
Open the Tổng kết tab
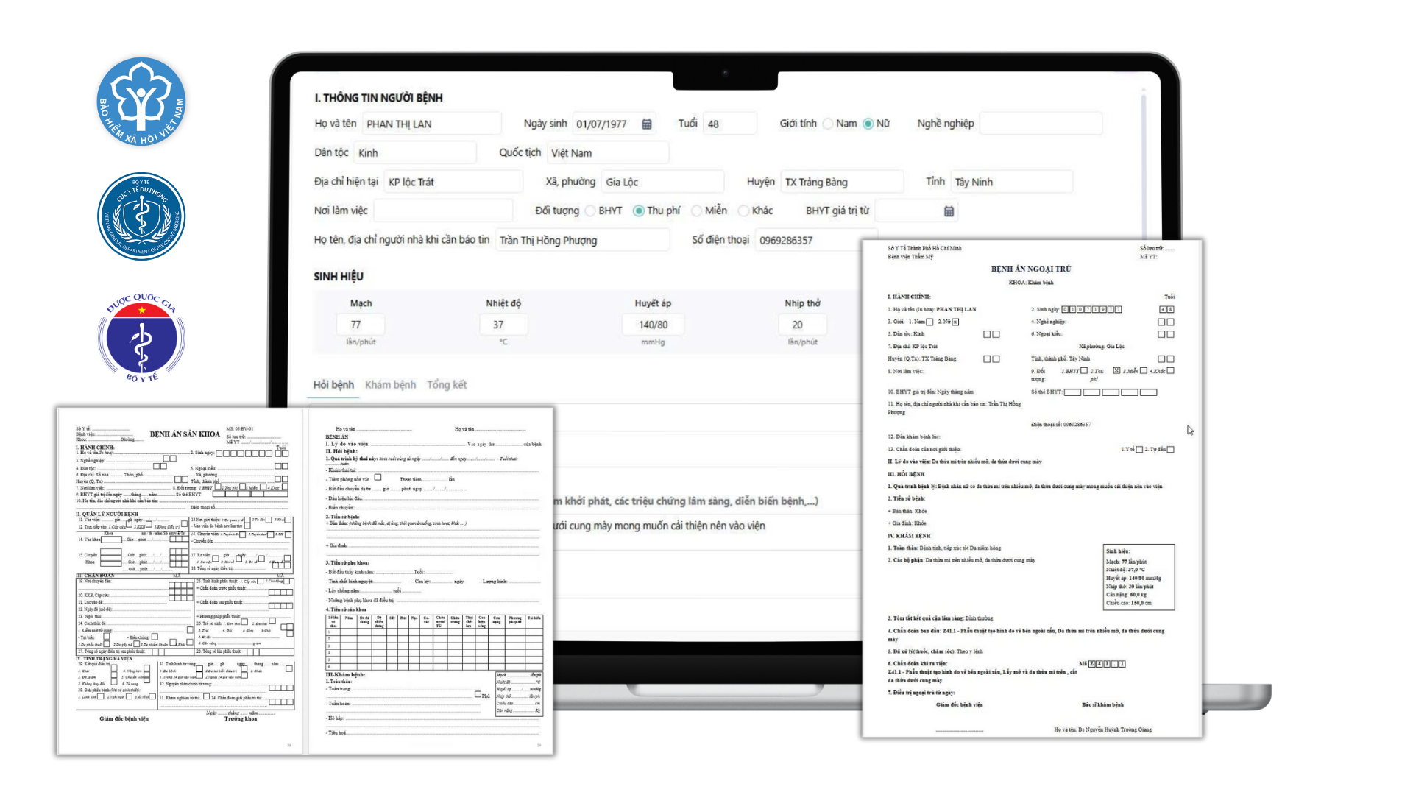446,384
